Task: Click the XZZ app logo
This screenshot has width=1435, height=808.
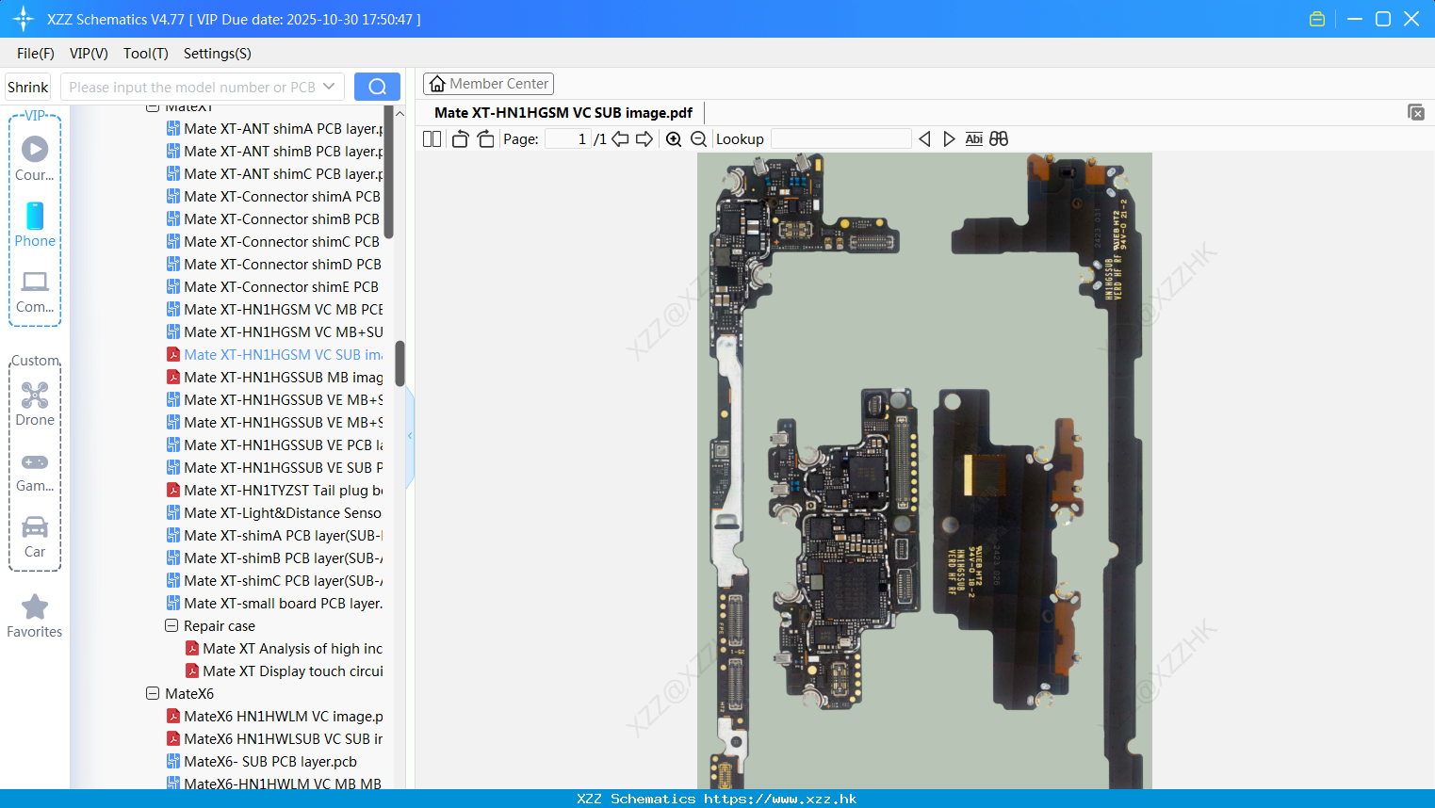Action: (x=24, y=19)
